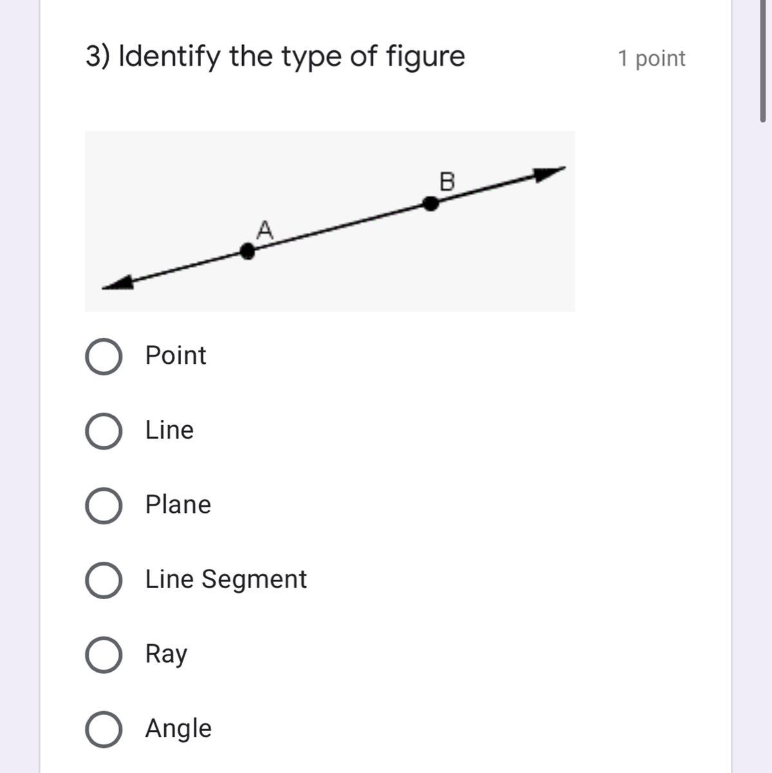The width and height of the screenshot is (772, 773).
Task: Click the "Plane" answer label text
Action: (178, 504)
